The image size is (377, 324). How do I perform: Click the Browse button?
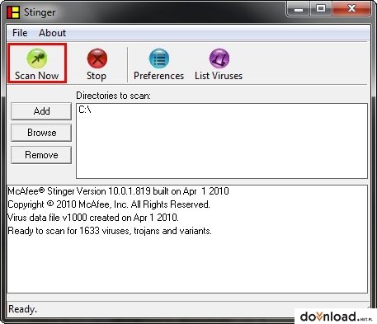(41, 133)
